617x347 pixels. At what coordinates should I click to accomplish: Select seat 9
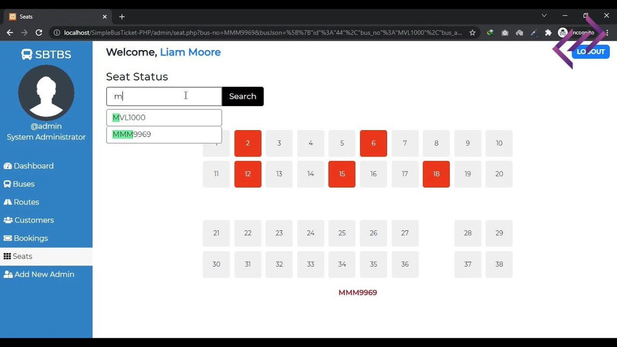click(x=468, y=143)
